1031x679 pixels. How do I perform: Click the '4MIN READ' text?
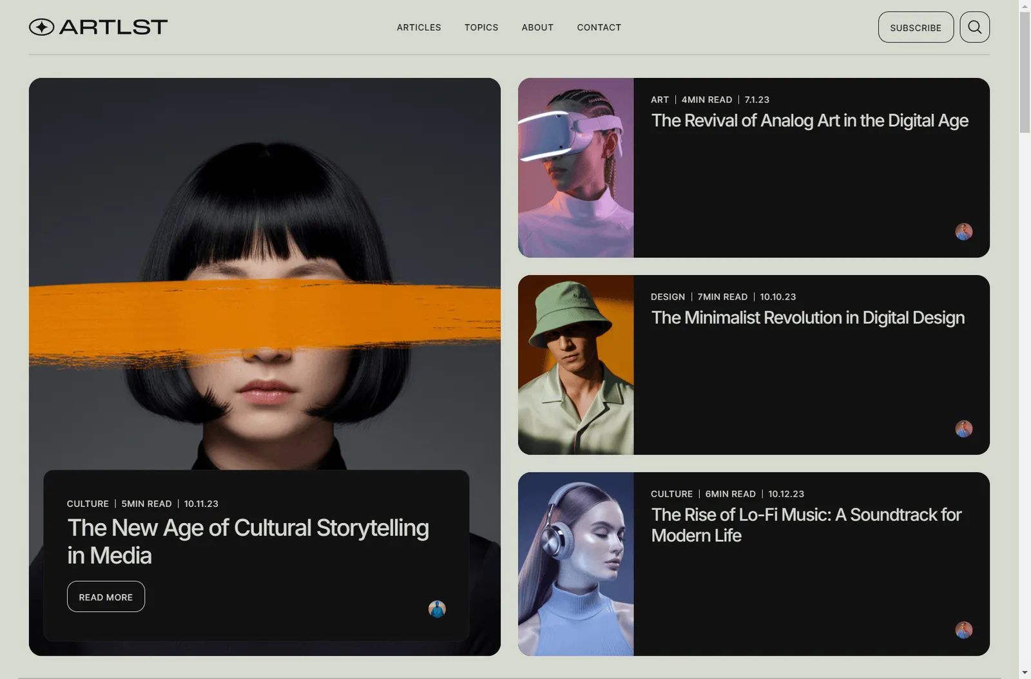click(707, 100)
